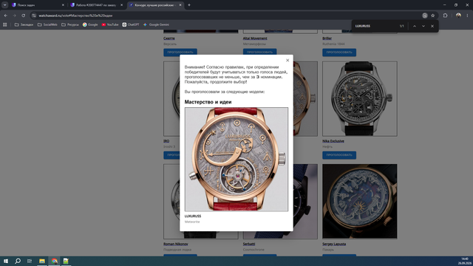Open the Roman Nikonov link

pos(176,244)
